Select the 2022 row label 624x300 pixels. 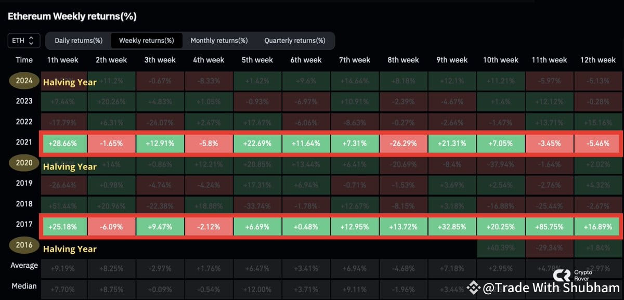click(24, 121)
